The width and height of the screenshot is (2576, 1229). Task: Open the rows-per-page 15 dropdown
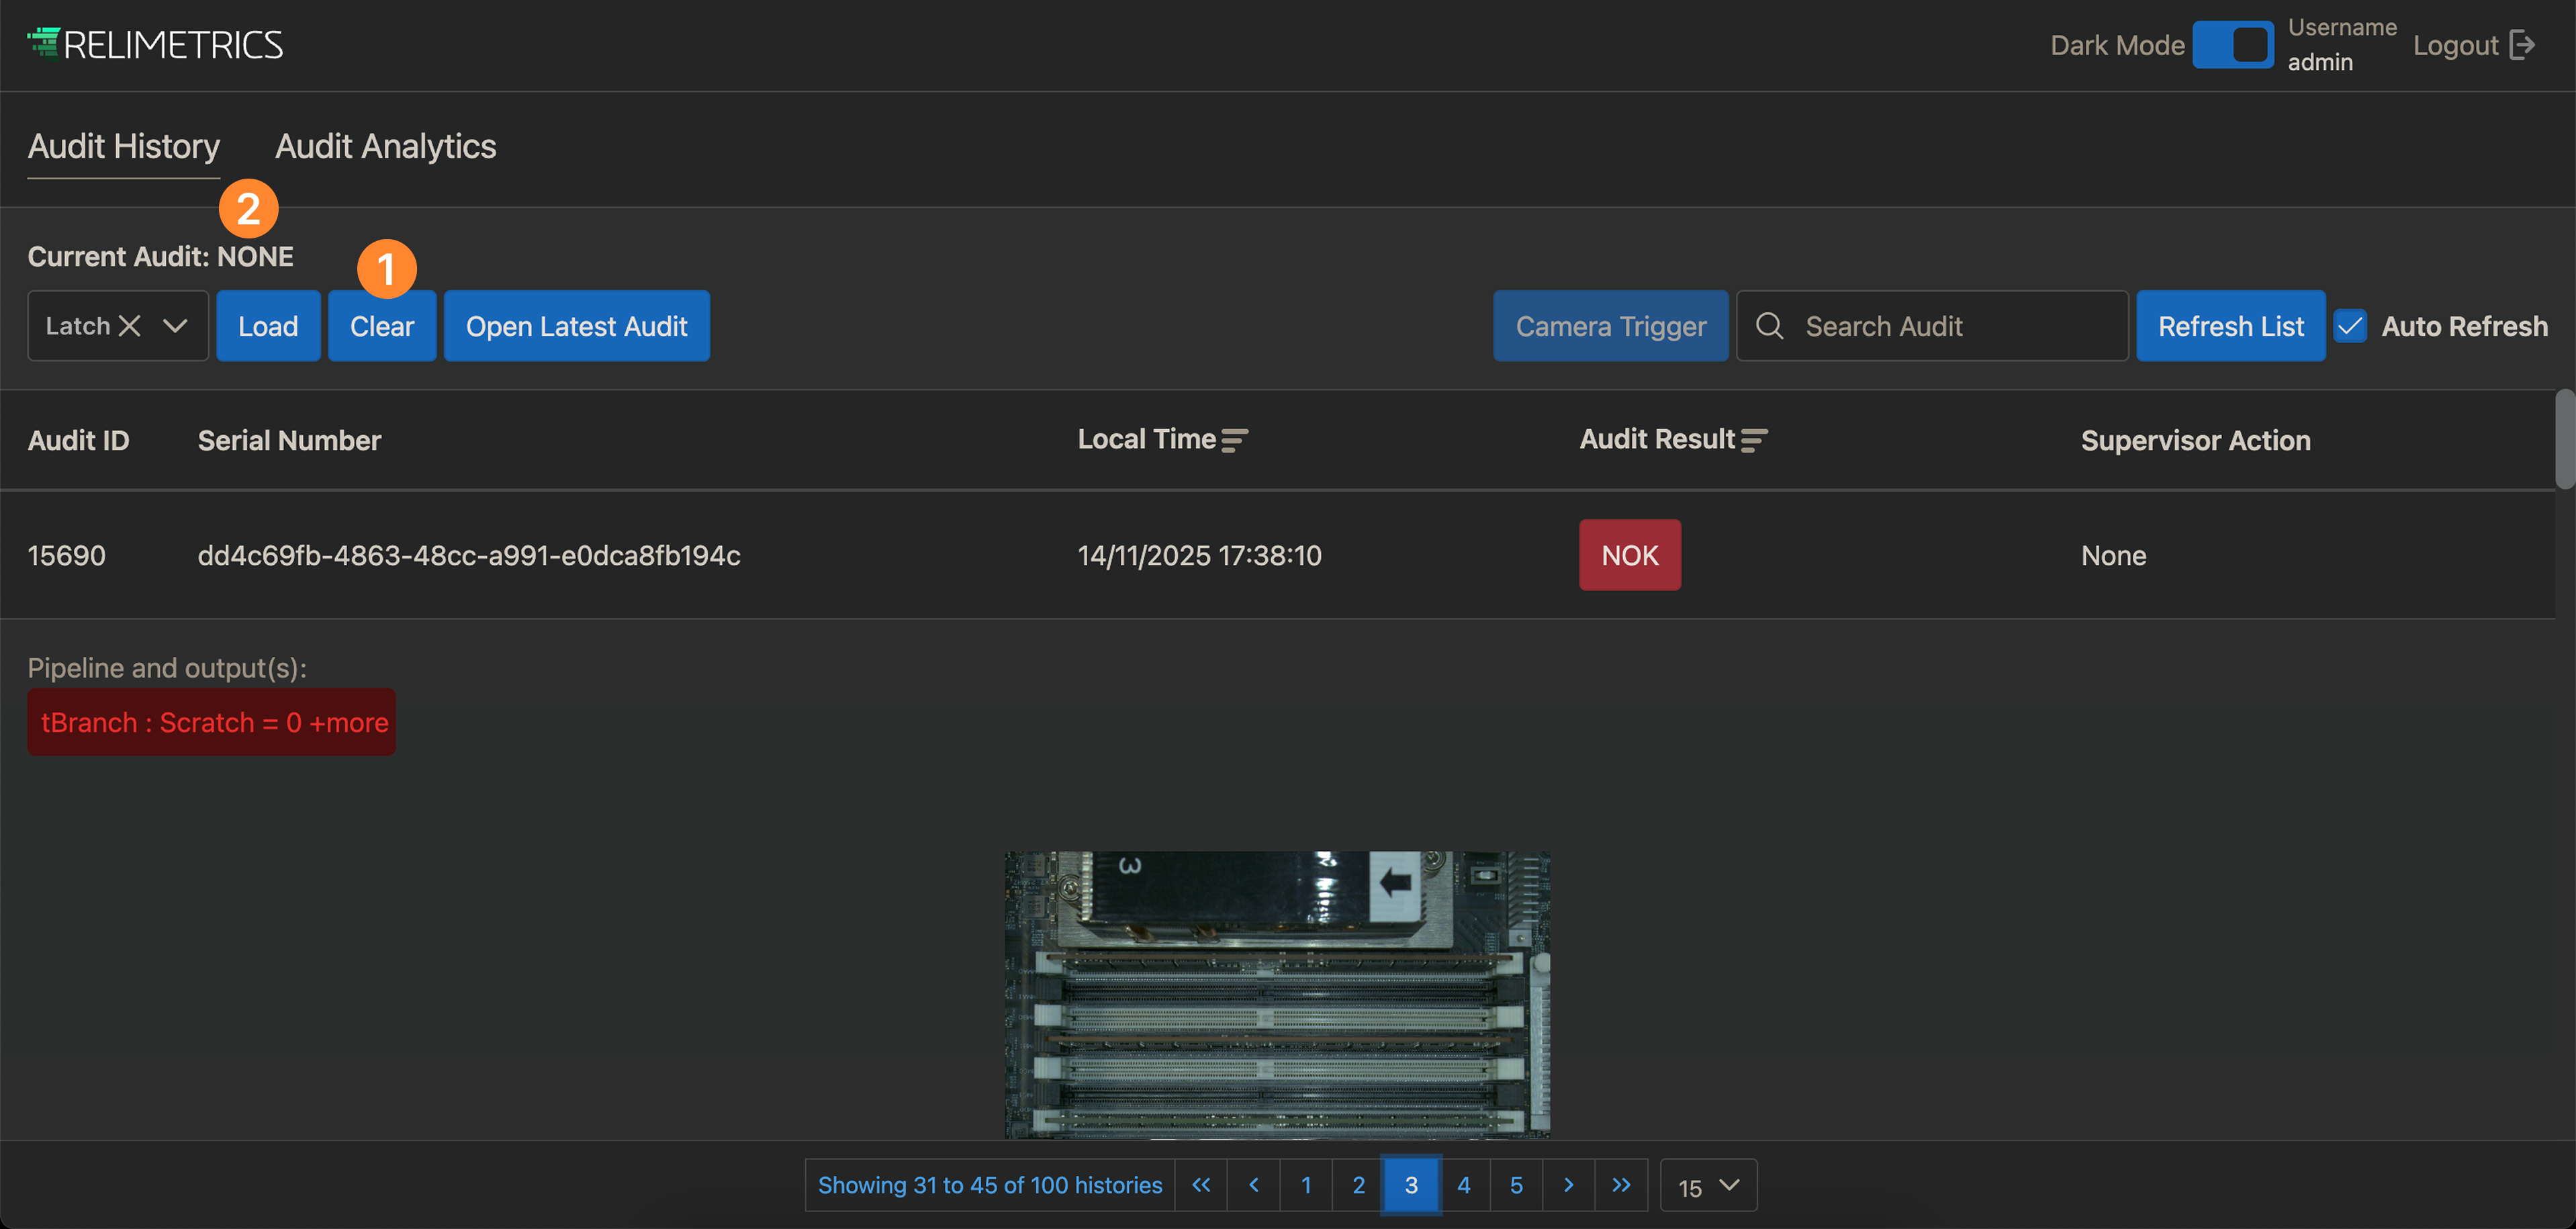(1708, 1186)
